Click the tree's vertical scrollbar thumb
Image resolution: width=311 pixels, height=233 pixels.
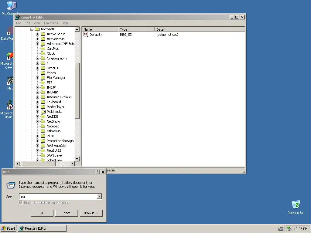coord(77,91)
